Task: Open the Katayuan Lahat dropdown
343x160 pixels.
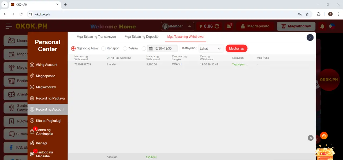Action: coord(211,49)
